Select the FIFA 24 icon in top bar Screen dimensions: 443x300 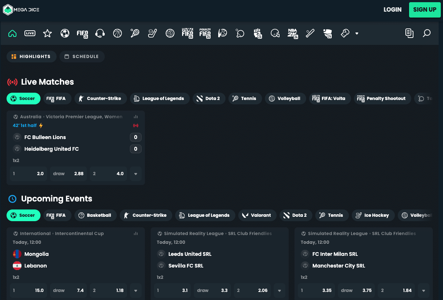82,34
